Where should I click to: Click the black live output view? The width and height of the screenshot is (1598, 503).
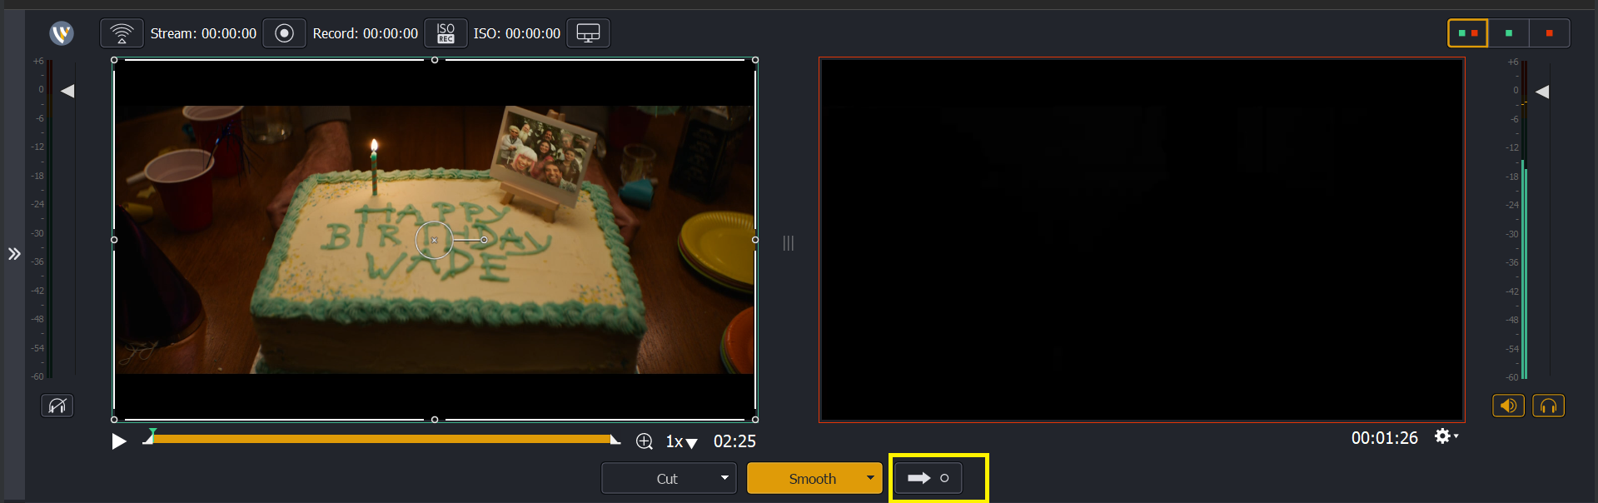[x=1142, y=240]
